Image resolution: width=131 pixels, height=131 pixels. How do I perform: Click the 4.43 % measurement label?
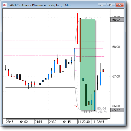point(101,112)
